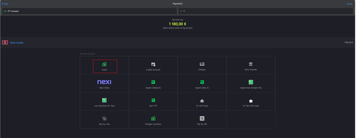This screenshot has width=356, height=138.
Task: Select the Pay By QR code icon
Action: tap(202, 118)
